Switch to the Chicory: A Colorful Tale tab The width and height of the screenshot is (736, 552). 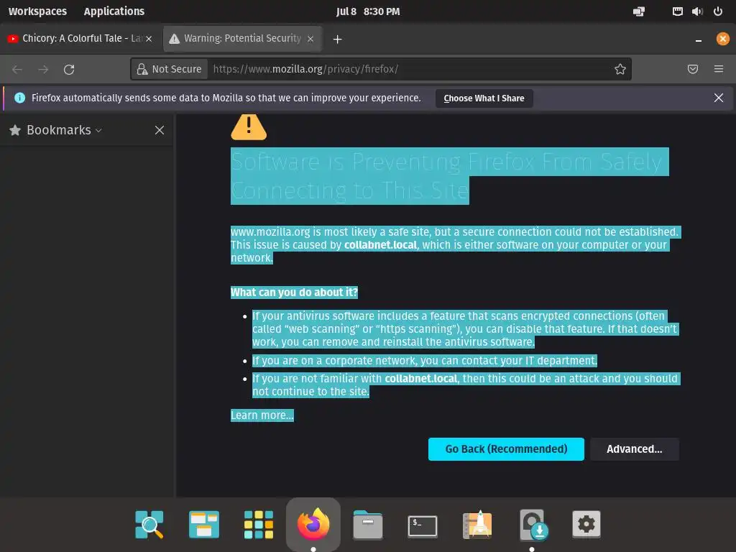pos(80,39)
